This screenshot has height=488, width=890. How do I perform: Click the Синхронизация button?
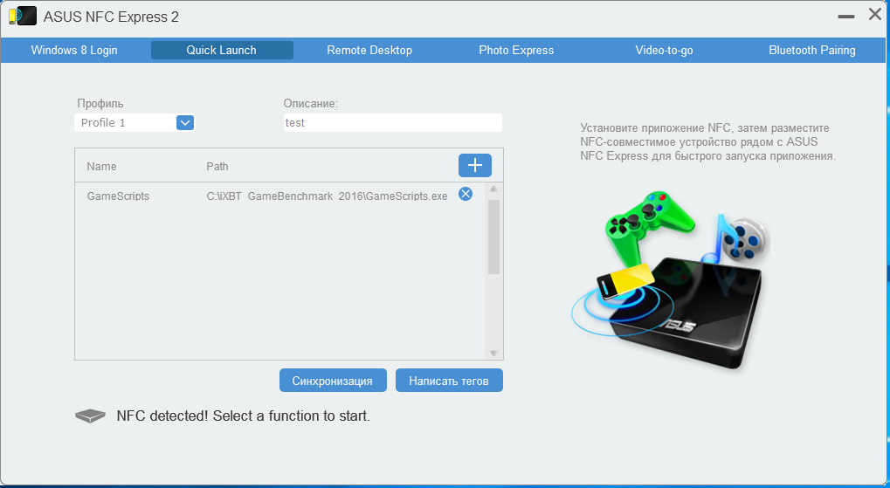tap(333, 381)
